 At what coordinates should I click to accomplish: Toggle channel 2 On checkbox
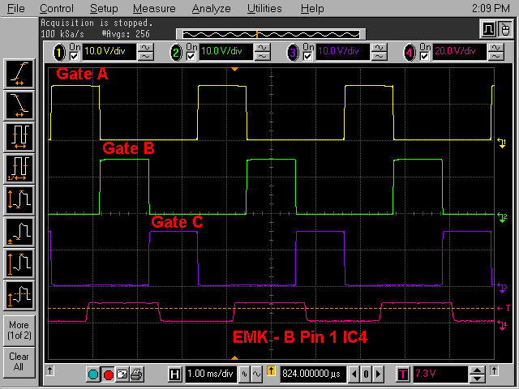(191, 56)
